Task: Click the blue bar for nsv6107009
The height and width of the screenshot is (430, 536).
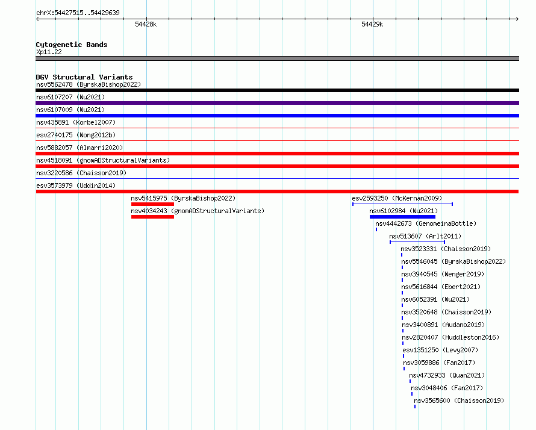Action: point(277,116)
